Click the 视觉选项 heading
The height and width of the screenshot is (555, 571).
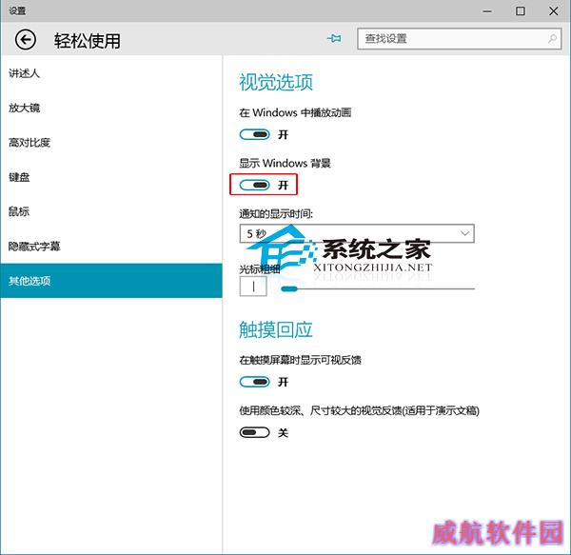coord(276,82)
